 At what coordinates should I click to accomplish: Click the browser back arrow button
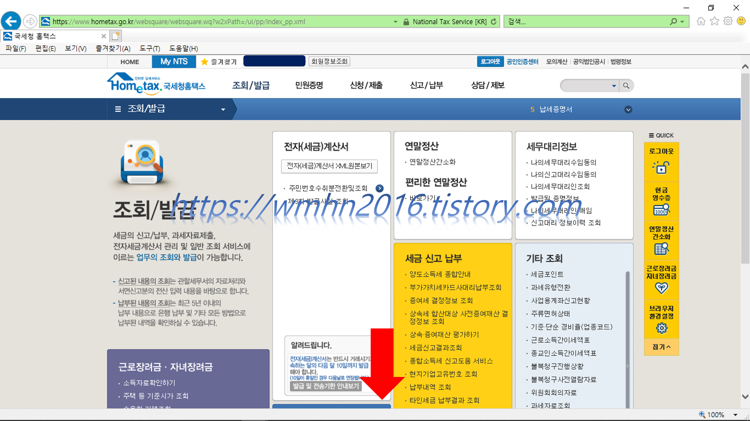11,21
